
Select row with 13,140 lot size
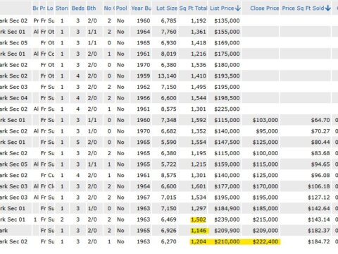[x=169, y=76]
